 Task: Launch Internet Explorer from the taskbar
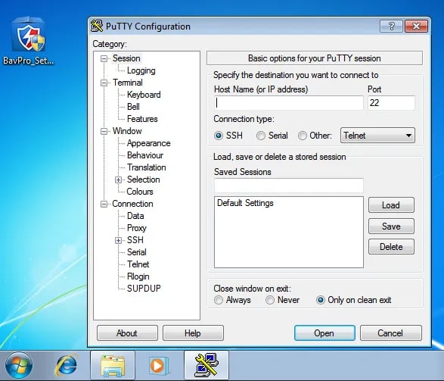pyautogui.click(x=67, y=365)
